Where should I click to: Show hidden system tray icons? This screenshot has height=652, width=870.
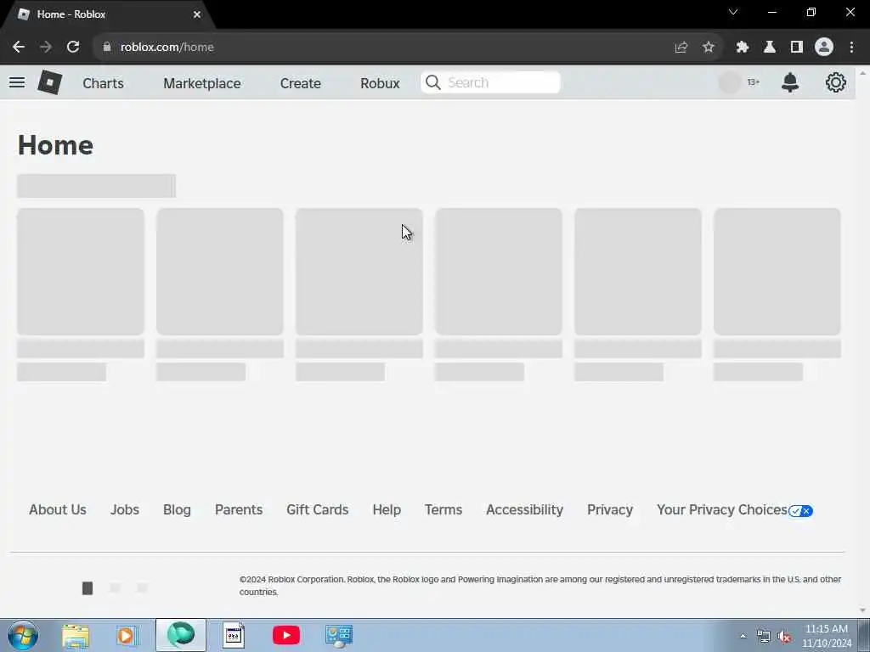[743, 636]
